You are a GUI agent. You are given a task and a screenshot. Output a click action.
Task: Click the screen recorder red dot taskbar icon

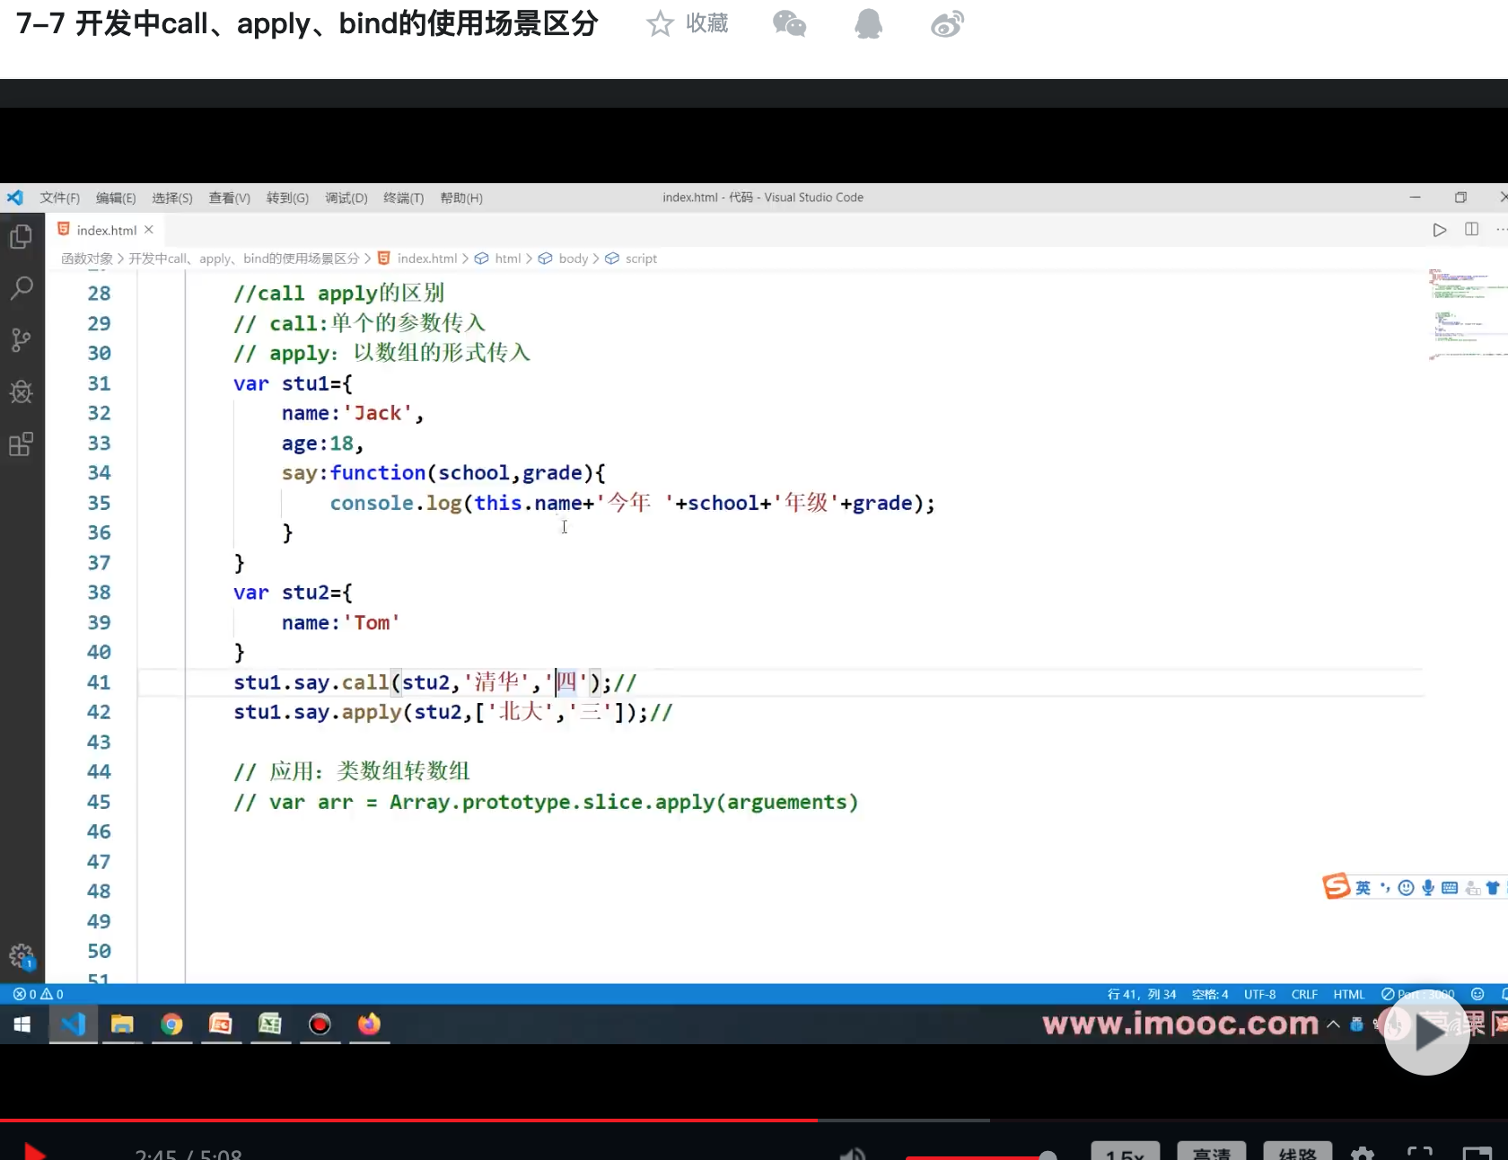[320, 1024]
